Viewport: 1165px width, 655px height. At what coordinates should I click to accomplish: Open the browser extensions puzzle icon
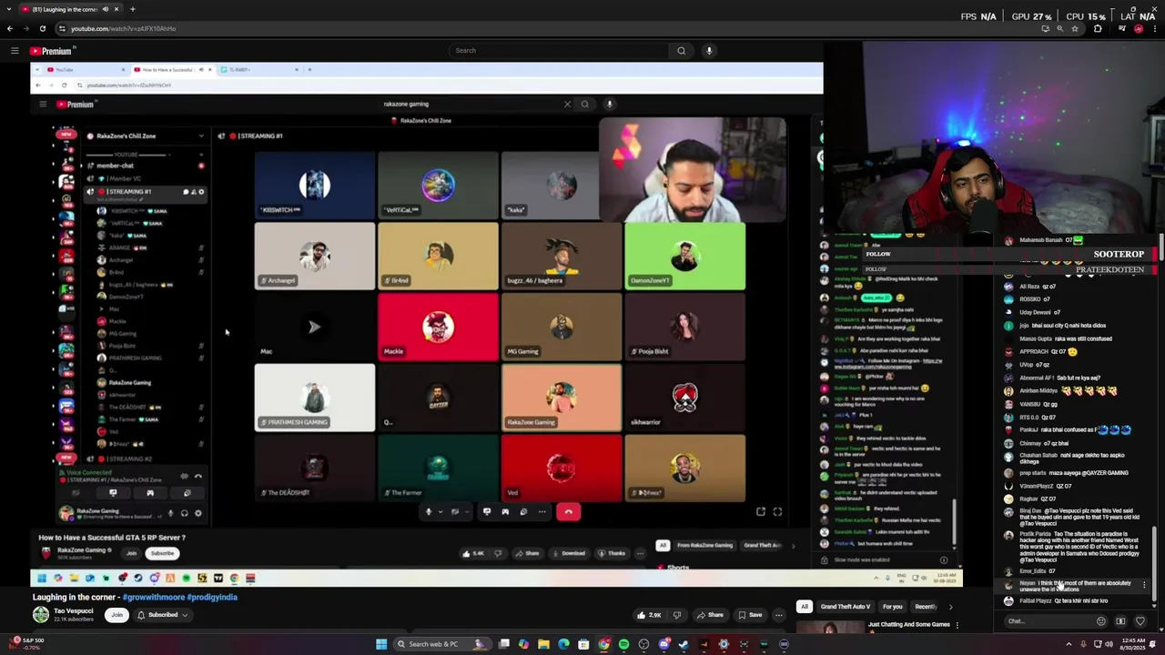click(1098, 28)
